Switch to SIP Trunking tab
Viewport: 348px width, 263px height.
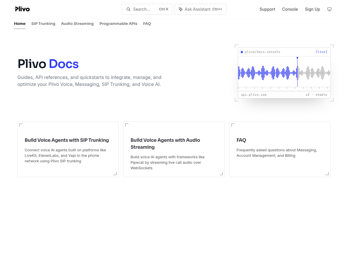tap(43, 24)
